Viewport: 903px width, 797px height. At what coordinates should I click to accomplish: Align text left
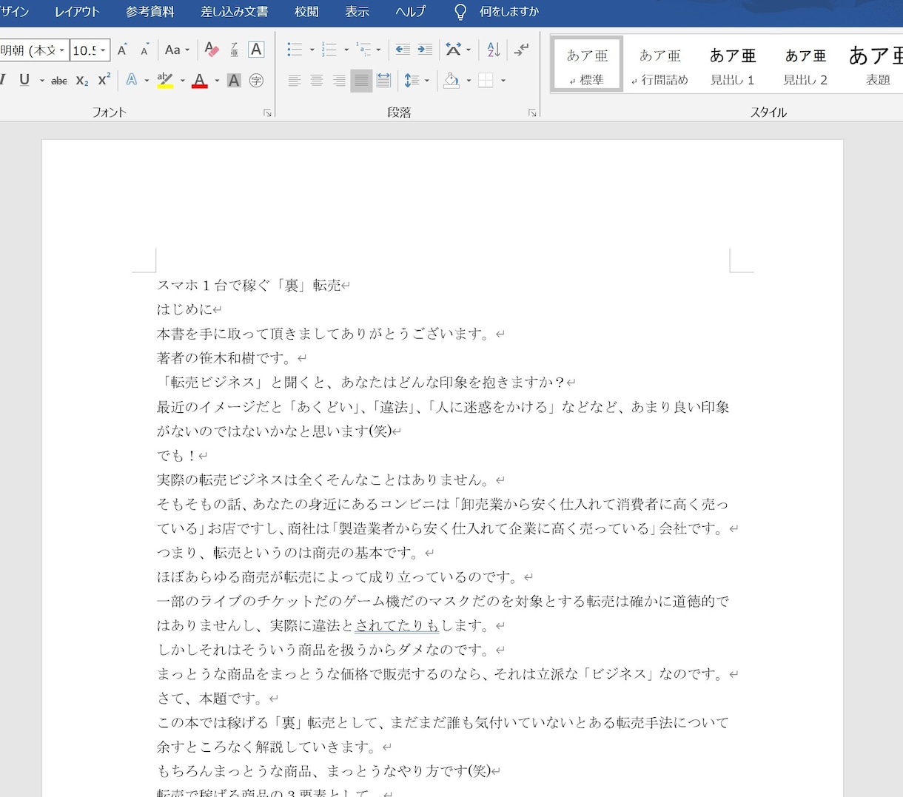coord(295,80)
